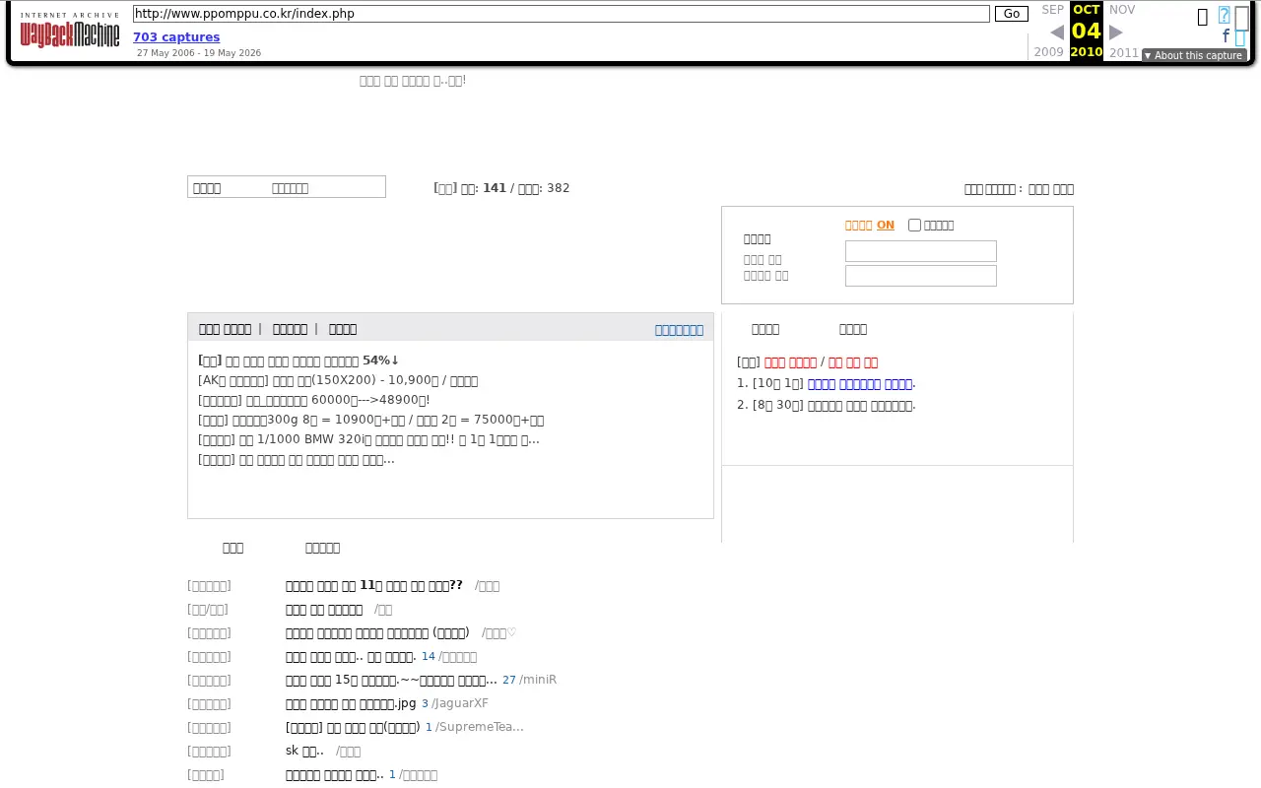This screenshot has width=1261, height=788.
Task: Jump to the NOV month capture
Action: coord(1122,10)
